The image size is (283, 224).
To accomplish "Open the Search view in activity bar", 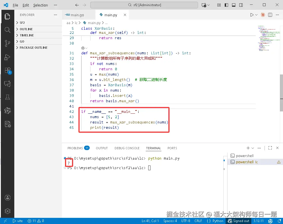I will point(7,30).
